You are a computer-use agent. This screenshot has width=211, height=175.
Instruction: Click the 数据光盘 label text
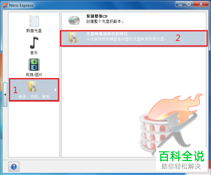pos(34,31)
